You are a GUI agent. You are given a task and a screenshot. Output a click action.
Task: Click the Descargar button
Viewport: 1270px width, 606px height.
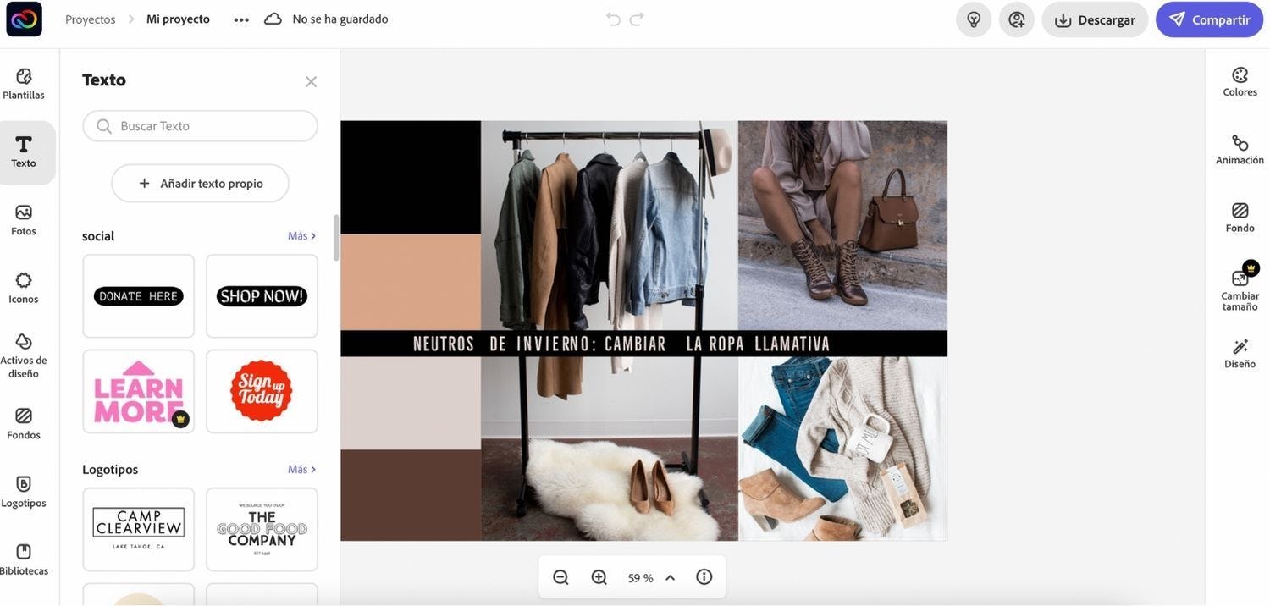[x=1095, y=19]
